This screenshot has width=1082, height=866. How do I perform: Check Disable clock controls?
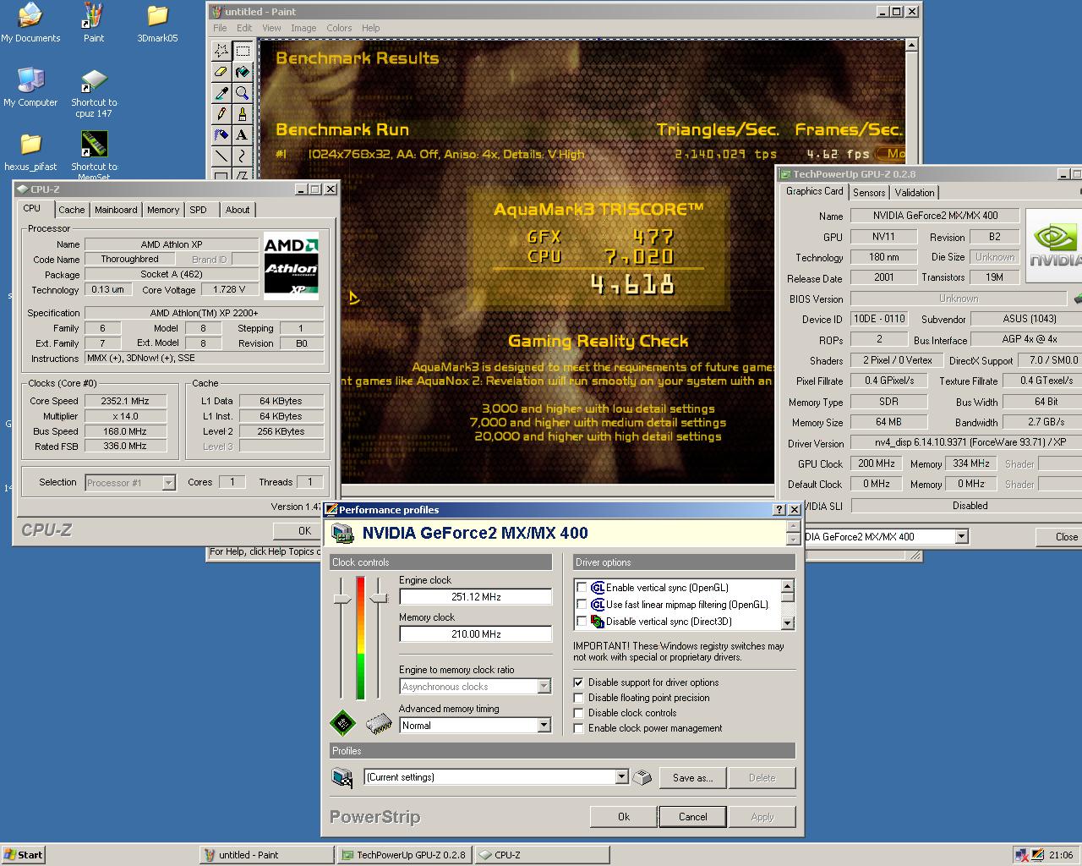[579, 713]
